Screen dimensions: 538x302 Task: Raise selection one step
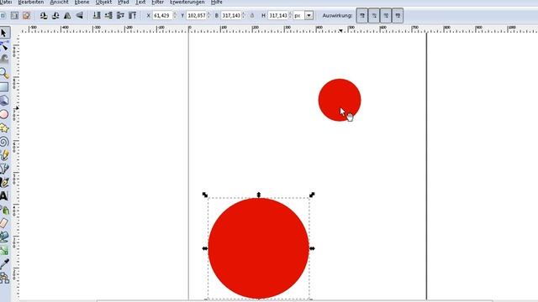coord(120,15)
